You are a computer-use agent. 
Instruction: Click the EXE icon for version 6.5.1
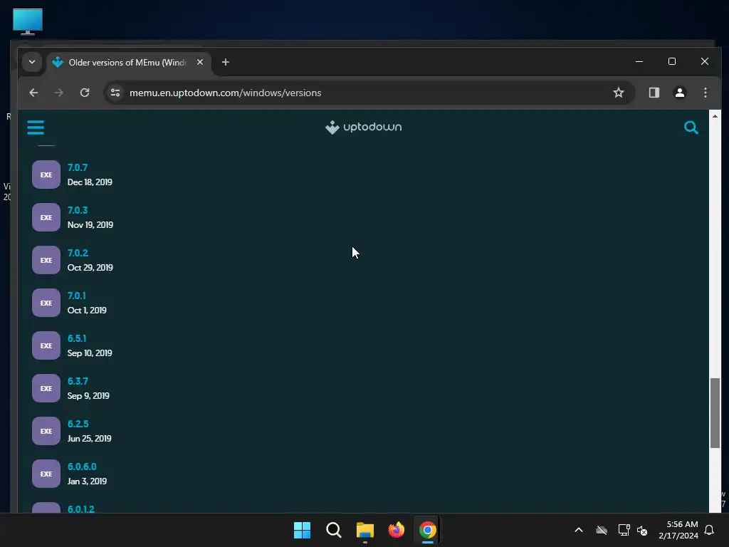[x=46, y=345]
